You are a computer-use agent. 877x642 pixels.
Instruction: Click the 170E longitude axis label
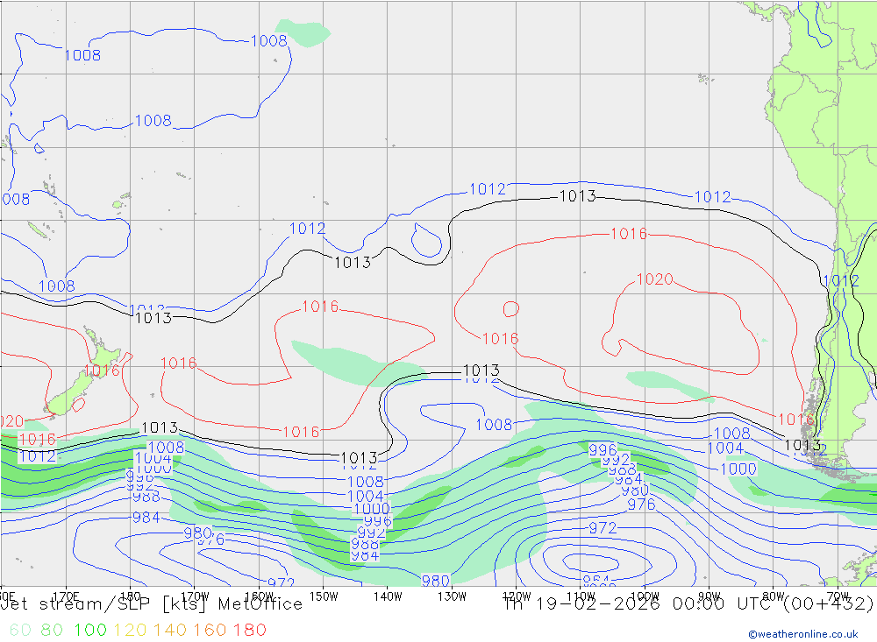pyautogui.click(x=66, y=596)
